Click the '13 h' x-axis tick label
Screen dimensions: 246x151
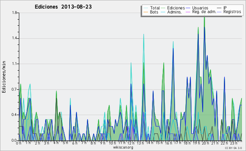pyautogui.click(x=140, y=143)
